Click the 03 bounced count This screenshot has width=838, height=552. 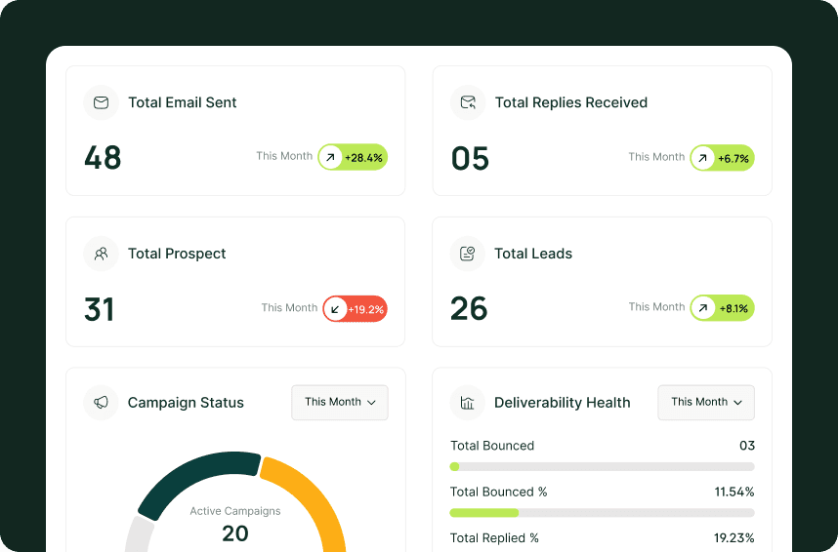point(747,446)
